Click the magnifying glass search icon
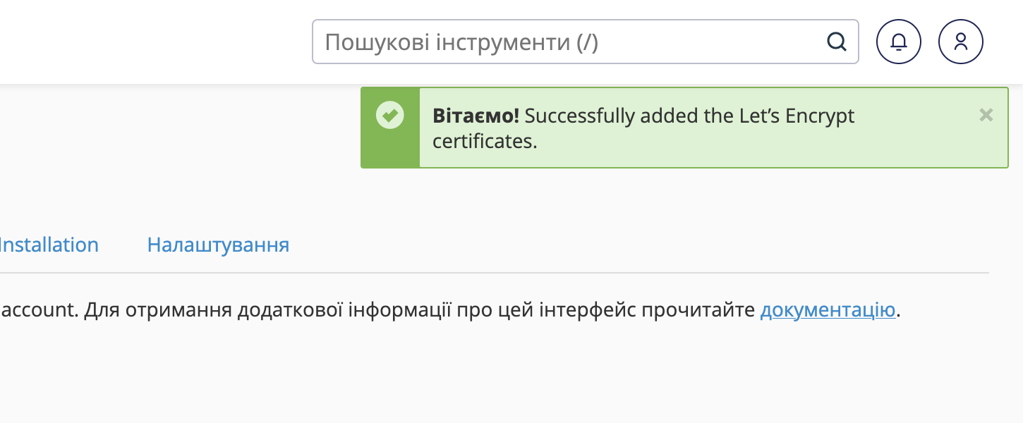 coord(837,42)
